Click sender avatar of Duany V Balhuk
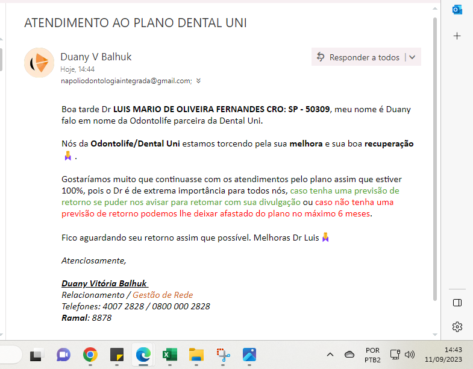 pyautogui.click(x=39, y=63)
